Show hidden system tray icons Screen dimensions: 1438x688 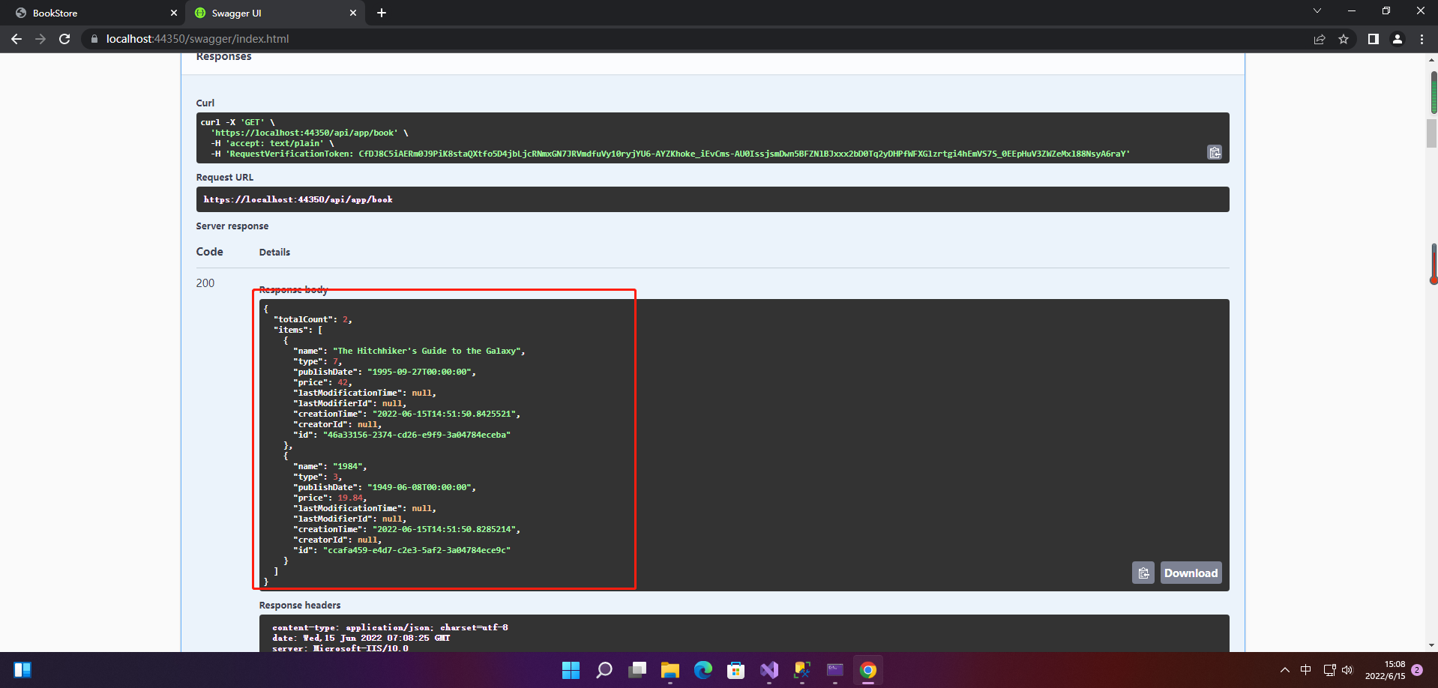pyautogui.click(x=1284, y=670)
